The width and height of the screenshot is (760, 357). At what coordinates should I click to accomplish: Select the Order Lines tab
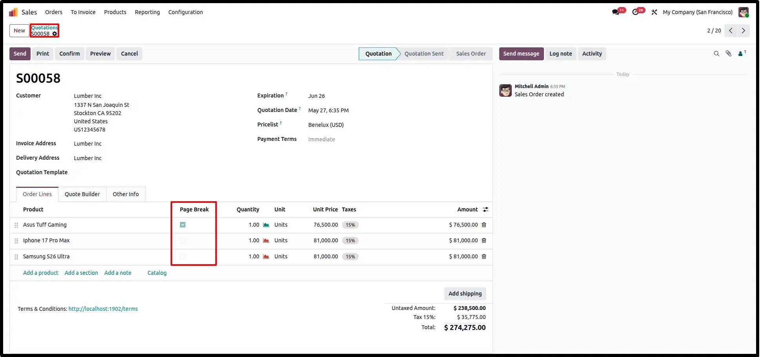pos(37,194)
